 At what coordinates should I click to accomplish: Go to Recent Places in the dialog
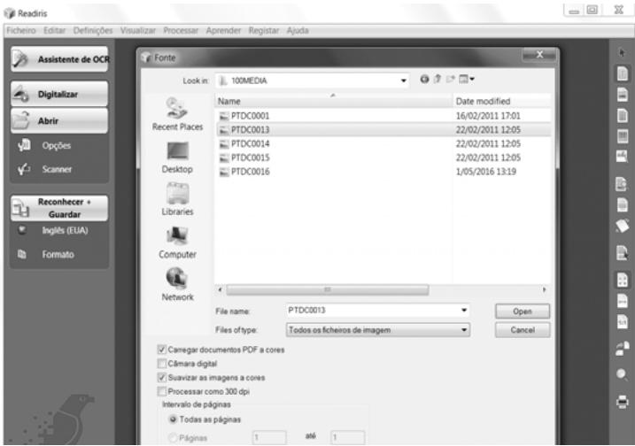177,114
